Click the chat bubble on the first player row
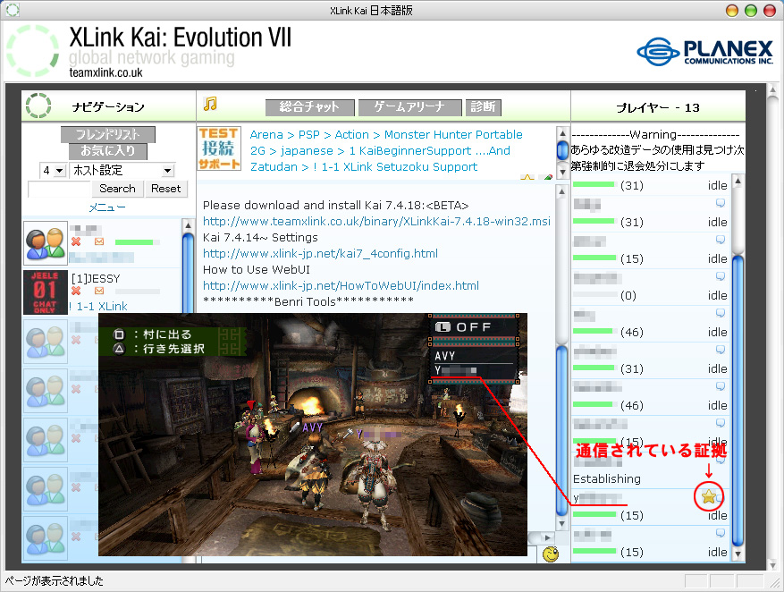The height and width of the screenshot is (592, 784). [721, 202]
